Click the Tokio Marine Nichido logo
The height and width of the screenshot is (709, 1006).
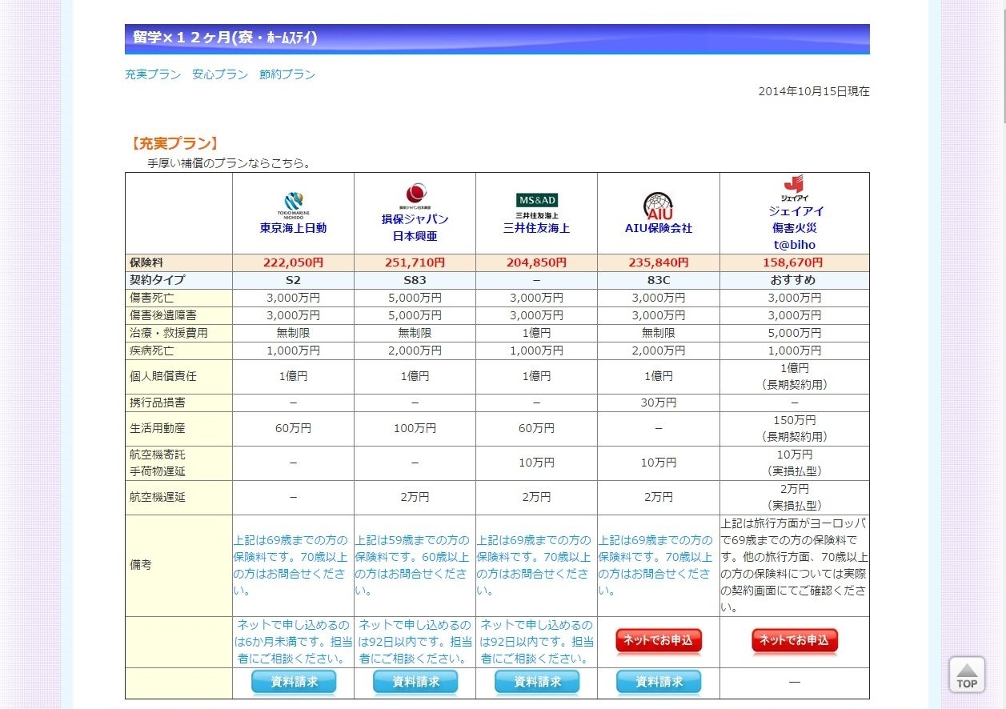293,205
